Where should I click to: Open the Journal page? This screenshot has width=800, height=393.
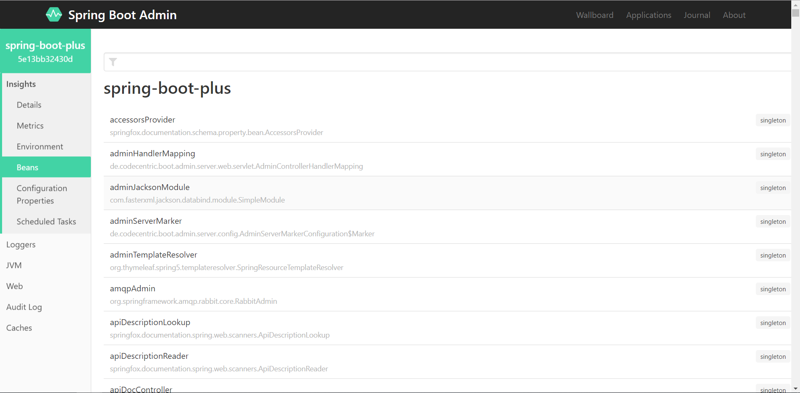[697, 15]
